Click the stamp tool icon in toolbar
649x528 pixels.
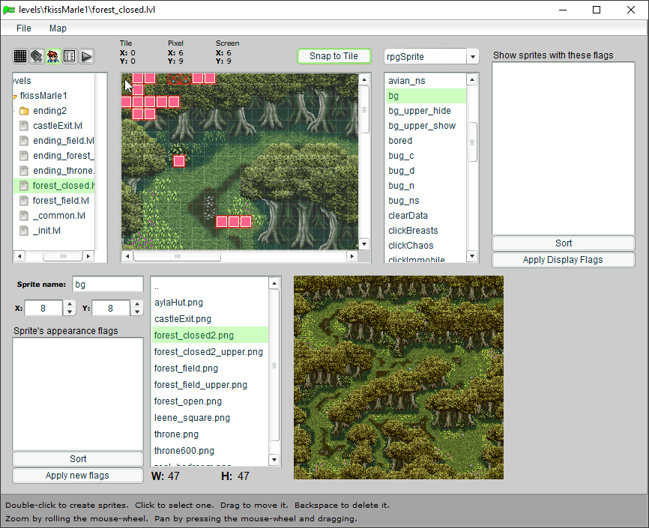pos(37,56)
